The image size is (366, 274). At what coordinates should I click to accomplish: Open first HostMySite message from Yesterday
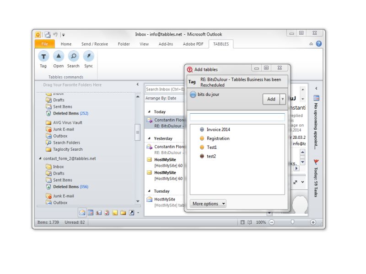165,163
